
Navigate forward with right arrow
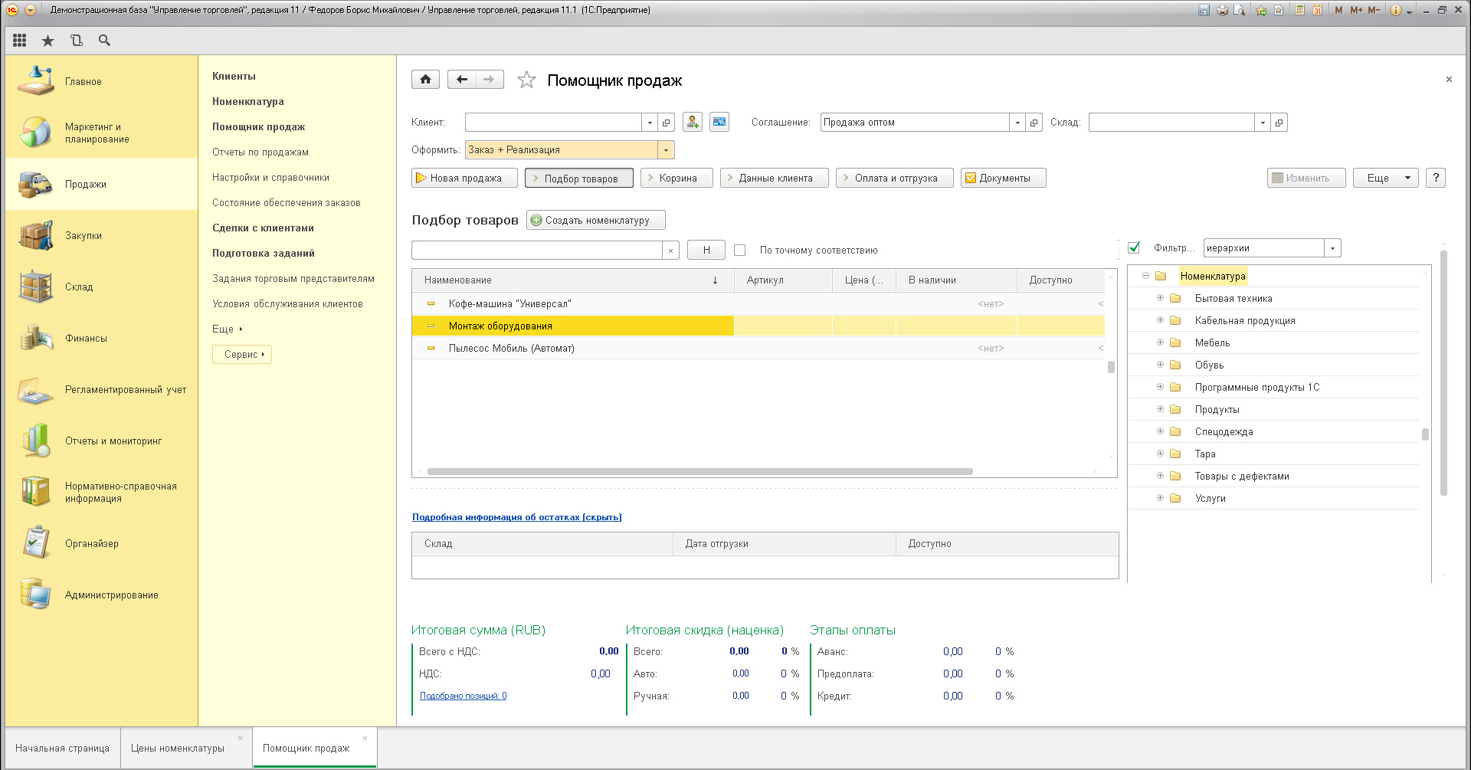click(490, 80)
